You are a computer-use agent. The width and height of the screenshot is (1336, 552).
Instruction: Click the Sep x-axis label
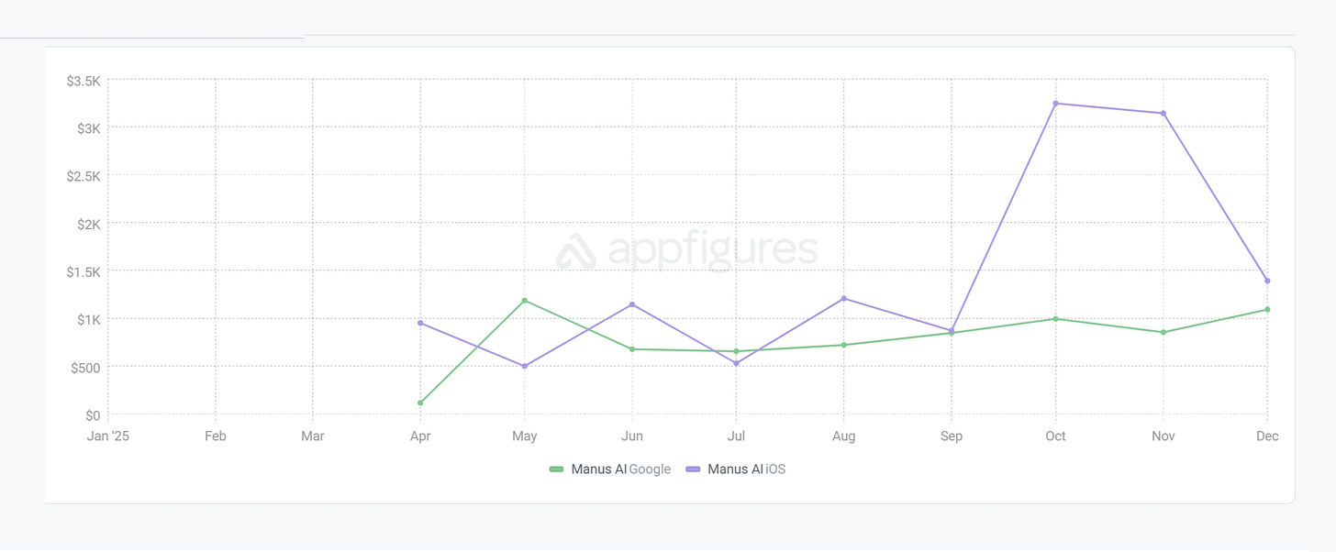[x=952, y=436]
